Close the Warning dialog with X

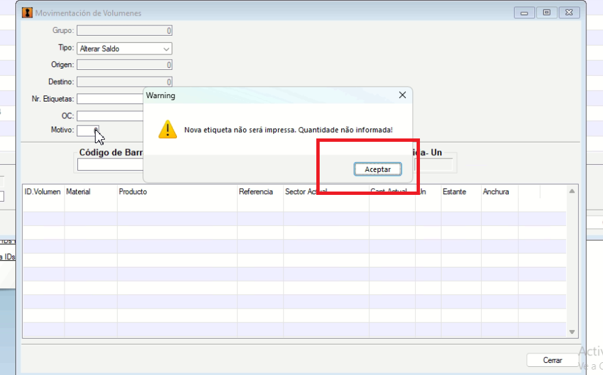coord(402,95)
